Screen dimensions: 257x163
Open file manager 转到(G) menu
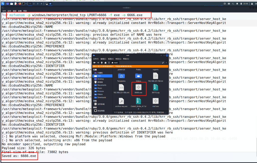(118, 59)
